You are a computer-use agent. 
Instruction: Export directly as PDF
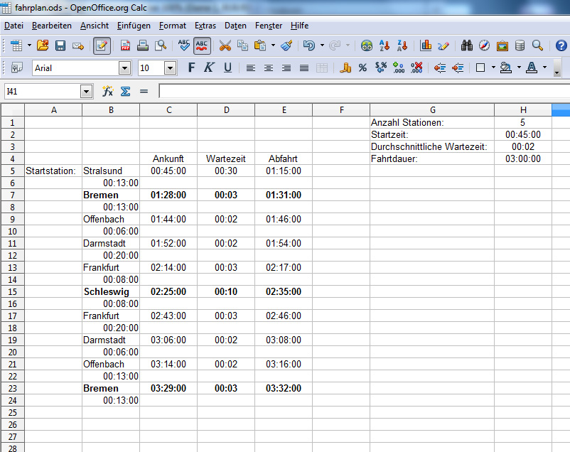125,45
